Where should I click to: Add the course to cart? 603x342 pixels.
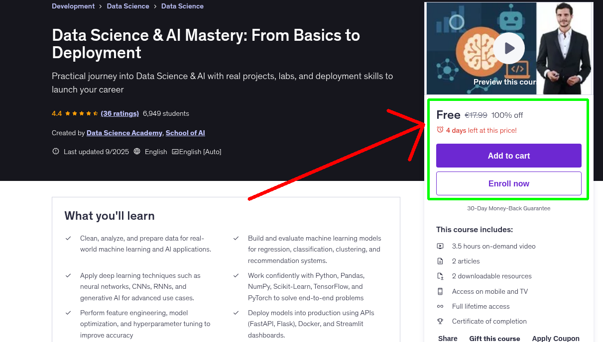click(x=508, y=156)
